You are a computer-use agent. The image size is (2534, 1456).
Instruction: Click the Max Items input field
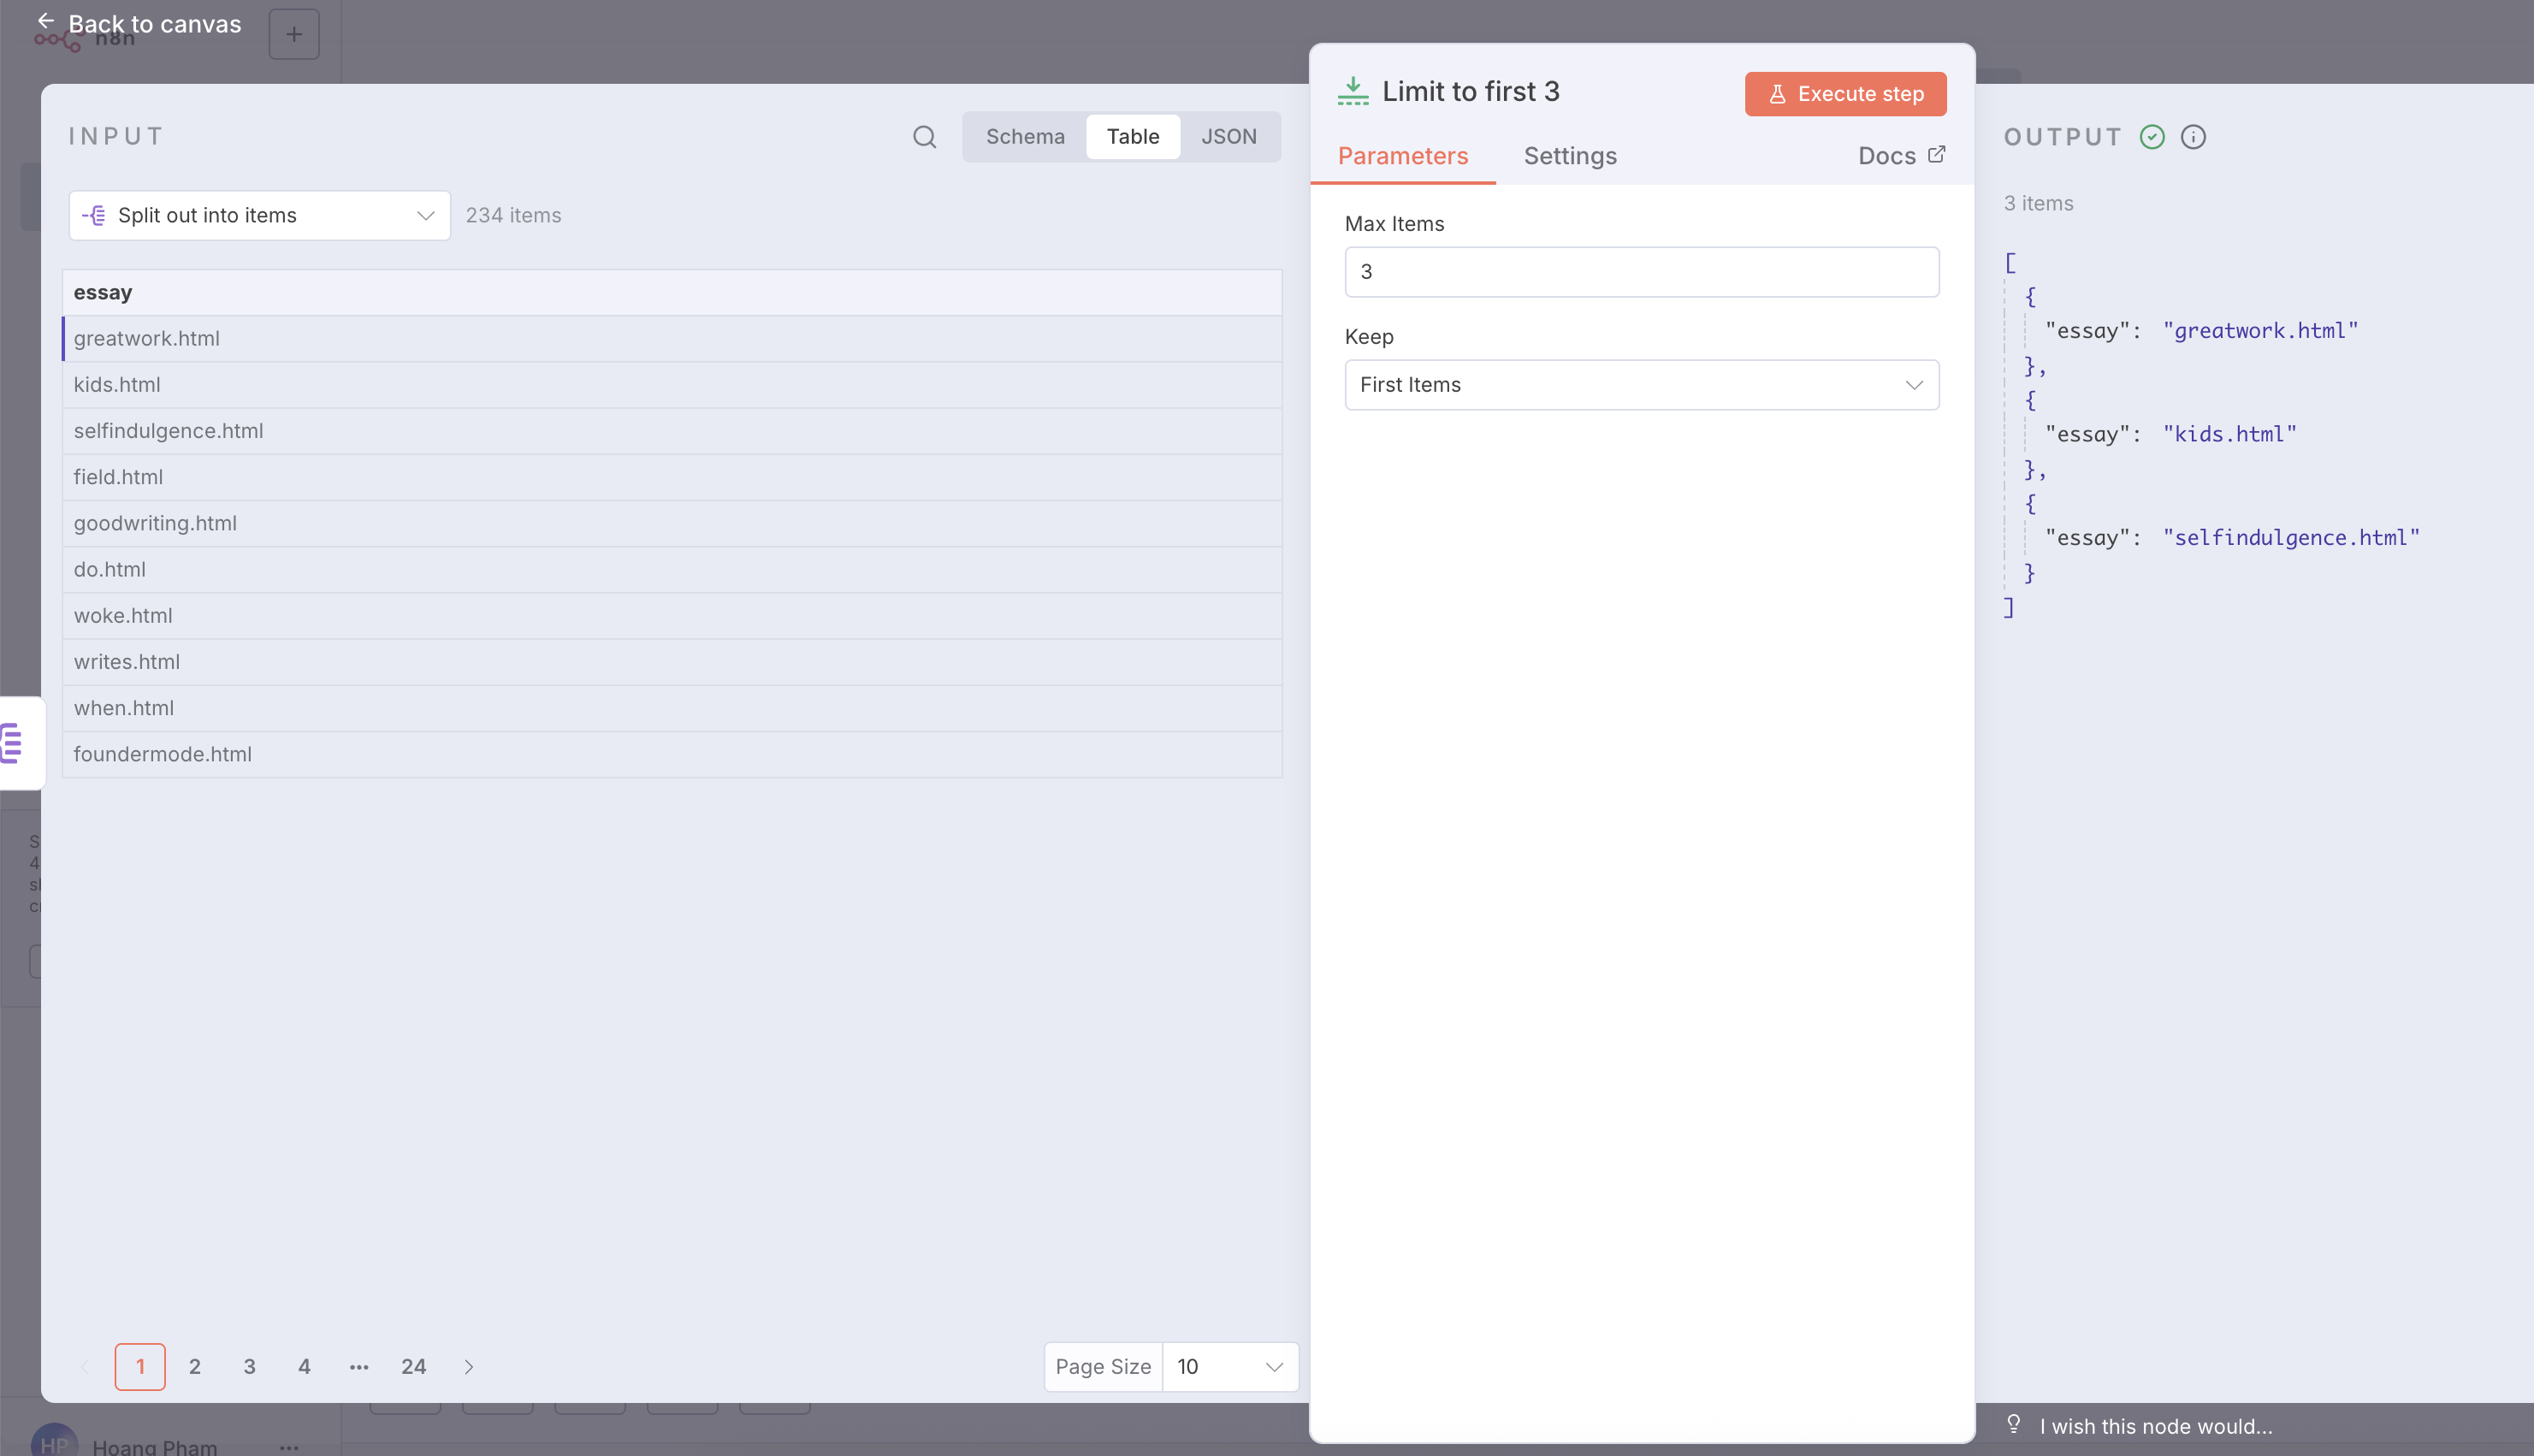pos(1641,272)
